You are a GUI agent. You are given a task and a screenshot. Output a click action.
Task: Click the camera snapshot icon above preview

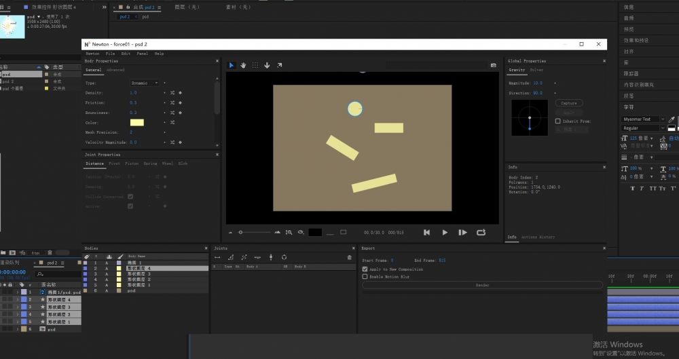tap(494, 65)
